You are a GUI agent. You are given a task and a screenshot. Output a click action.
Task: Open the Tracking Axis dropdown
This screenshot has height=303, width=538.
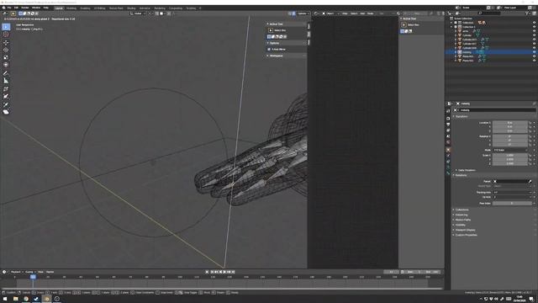click(512, 193)
